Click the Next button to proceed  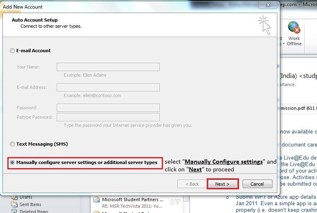(x=223, y=184)
